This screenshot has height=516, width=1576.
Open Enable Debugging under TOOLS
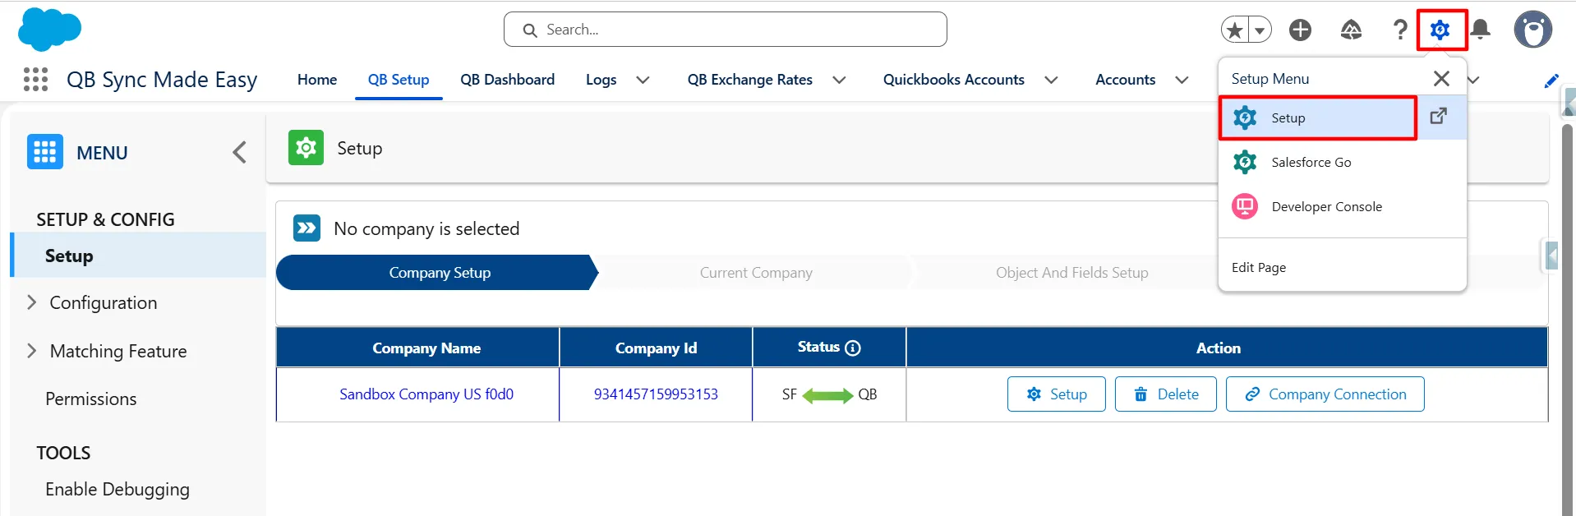tap(118, 489)
